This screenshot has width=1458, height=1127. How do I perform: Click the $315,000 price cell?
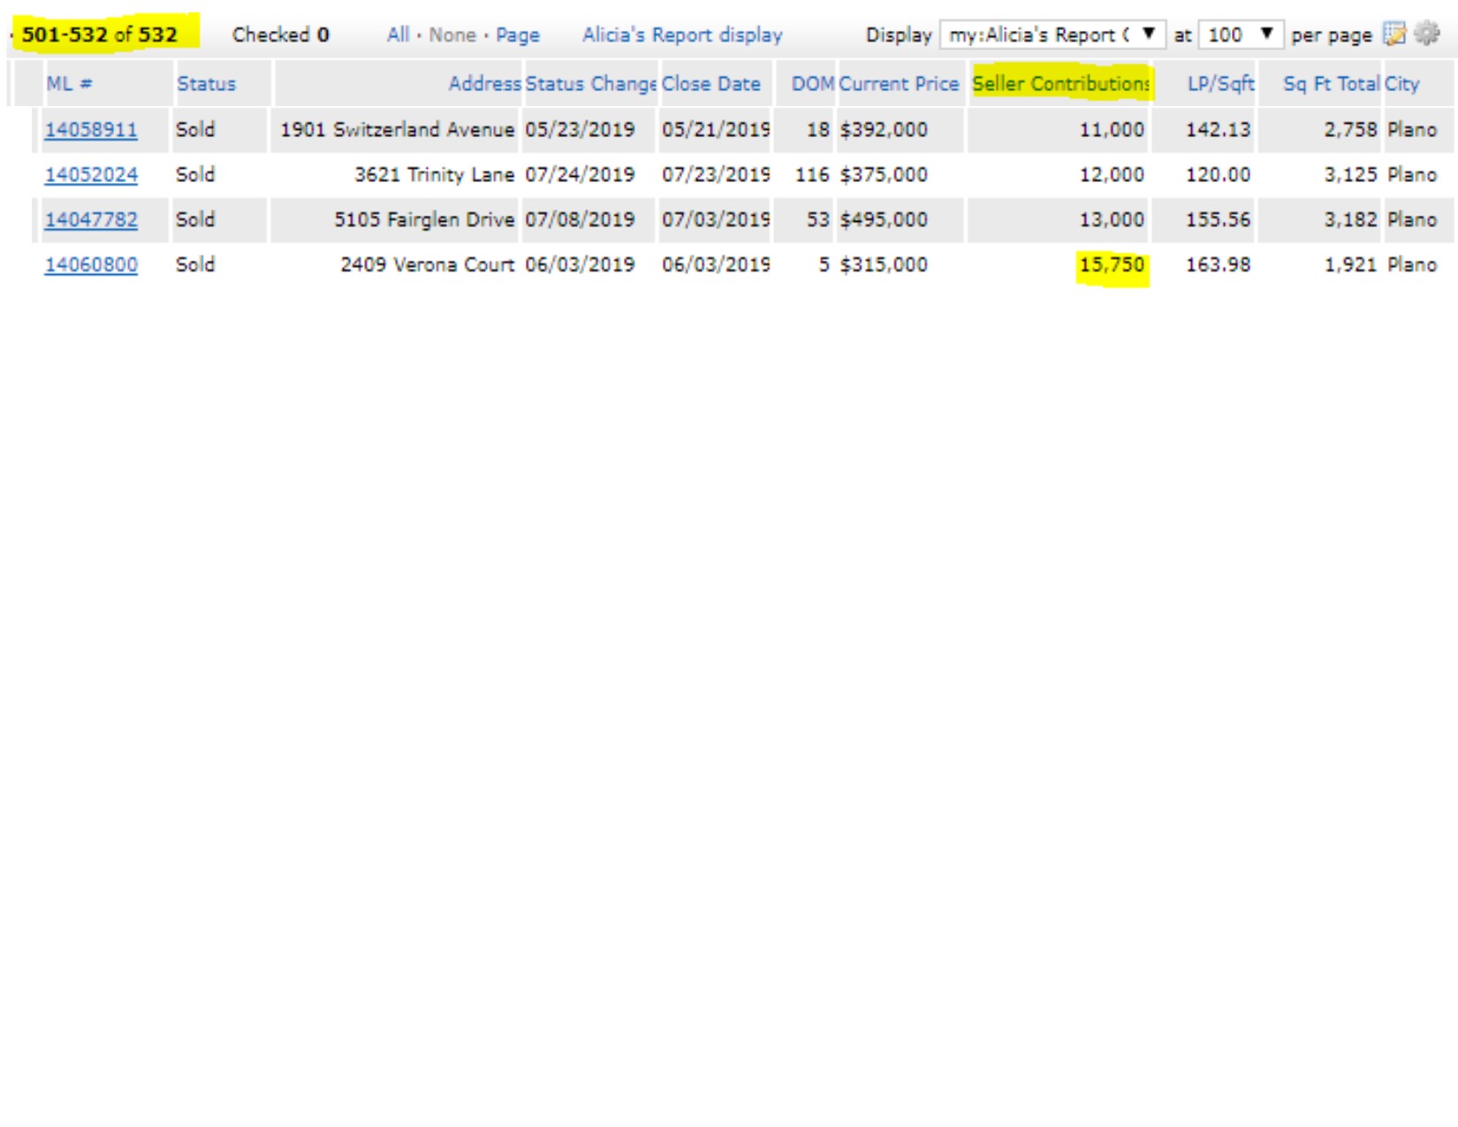884,265
